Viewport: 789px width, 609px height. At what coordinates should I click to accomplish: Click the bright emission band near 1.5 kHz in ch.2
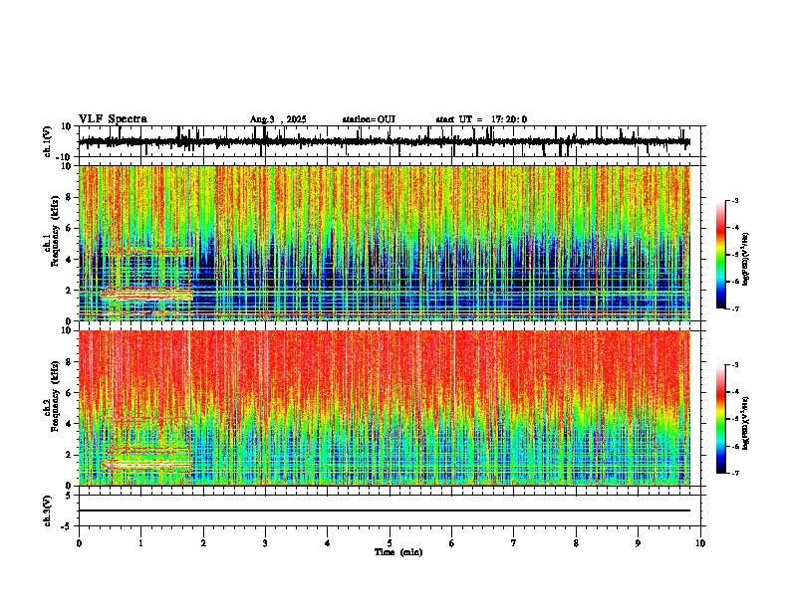click(x=146, y=463)
